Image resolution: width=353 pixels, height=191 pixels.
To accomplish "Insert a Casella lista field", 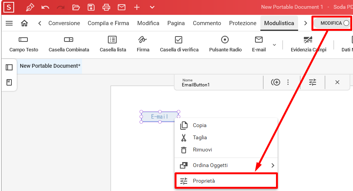I will point(113,44).
